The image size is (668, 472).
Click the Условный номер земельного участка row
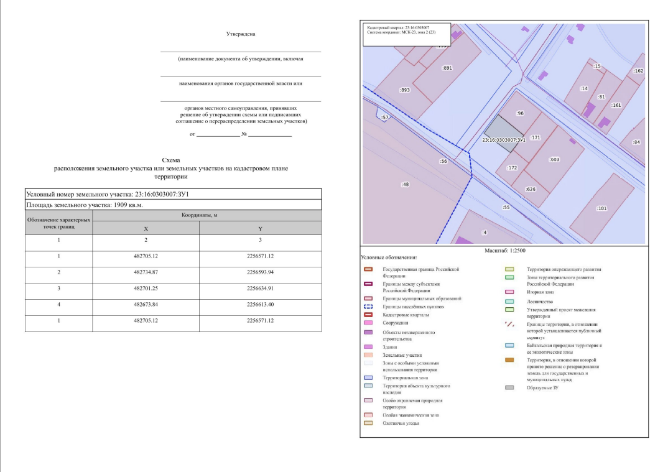174,194
